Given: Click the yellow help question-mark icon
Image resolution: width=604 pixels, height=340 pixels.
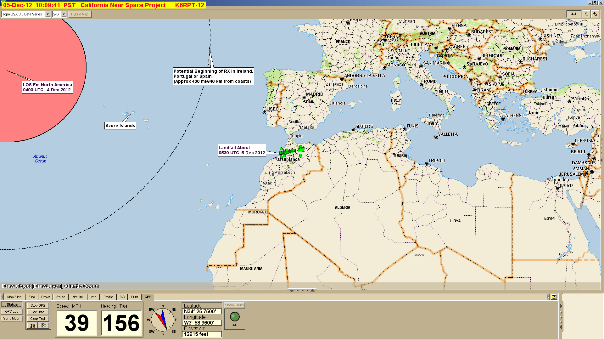Looking at the screenshot, I should [x=554, y=297].
